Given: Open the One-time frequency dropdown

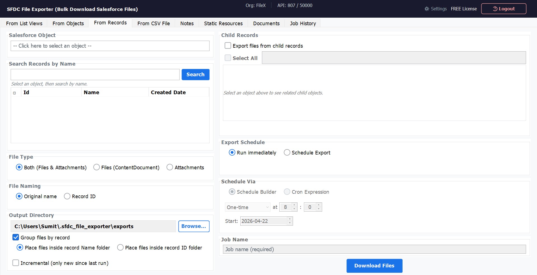Looking at the screenshot, I should click(x=247, y=207).
